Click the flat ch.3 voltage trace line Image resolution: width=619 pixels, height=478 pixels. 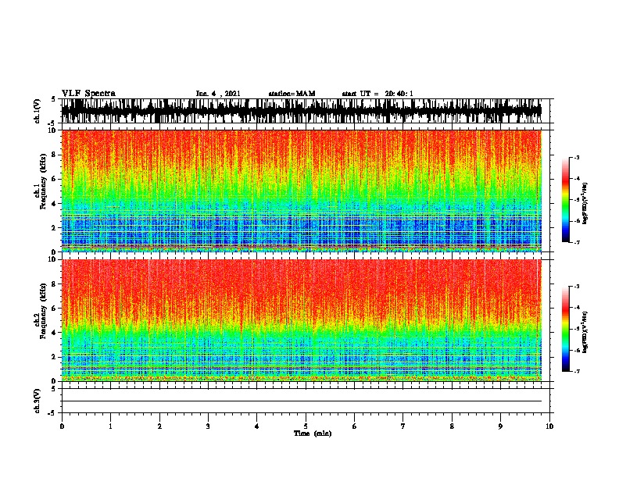[x=302, y=401]
